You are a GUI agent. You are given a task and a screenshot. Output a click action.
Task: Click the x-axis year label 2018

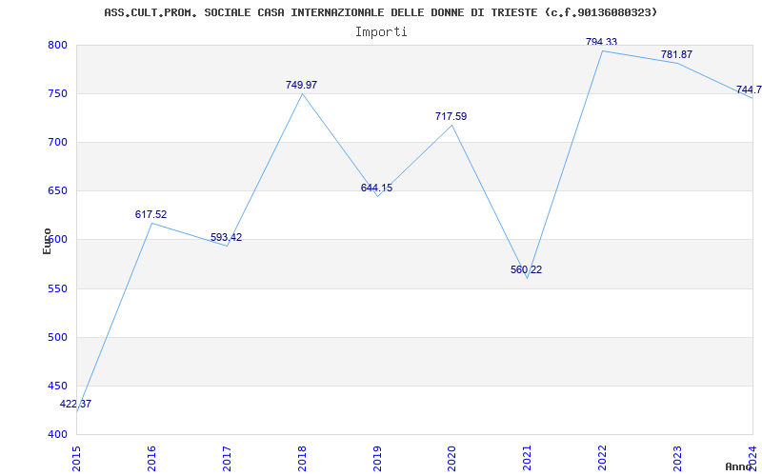pos(302,458)
